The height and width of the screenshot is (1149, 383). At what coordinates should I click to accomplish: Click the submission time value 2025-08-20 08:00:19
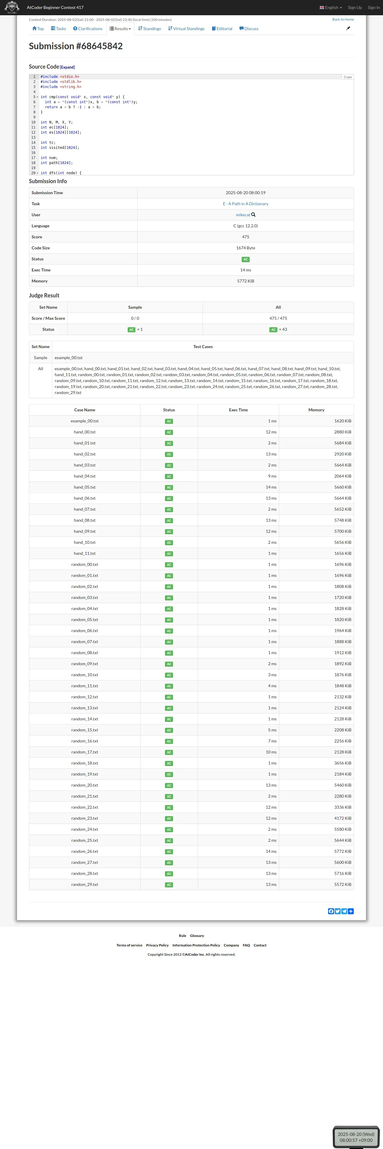click(x=246, y=193)
